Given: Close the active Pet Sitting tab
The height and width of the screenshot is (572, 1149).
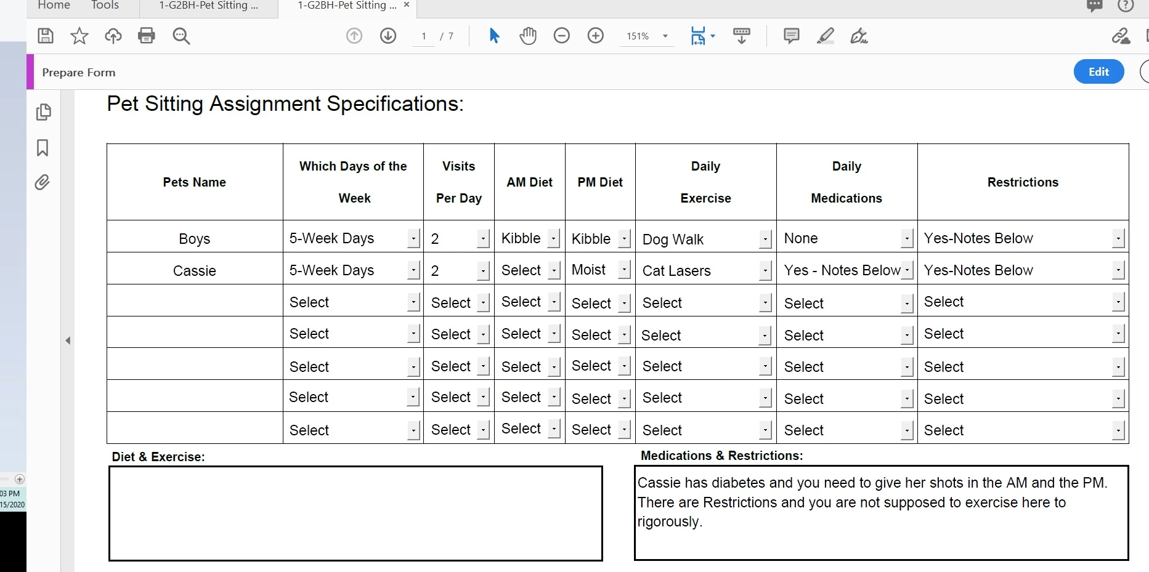Looking at the screenshot, I should click(x=407, y=5).
